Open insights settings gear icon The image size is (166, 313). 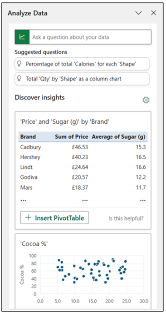click(146, 100)
